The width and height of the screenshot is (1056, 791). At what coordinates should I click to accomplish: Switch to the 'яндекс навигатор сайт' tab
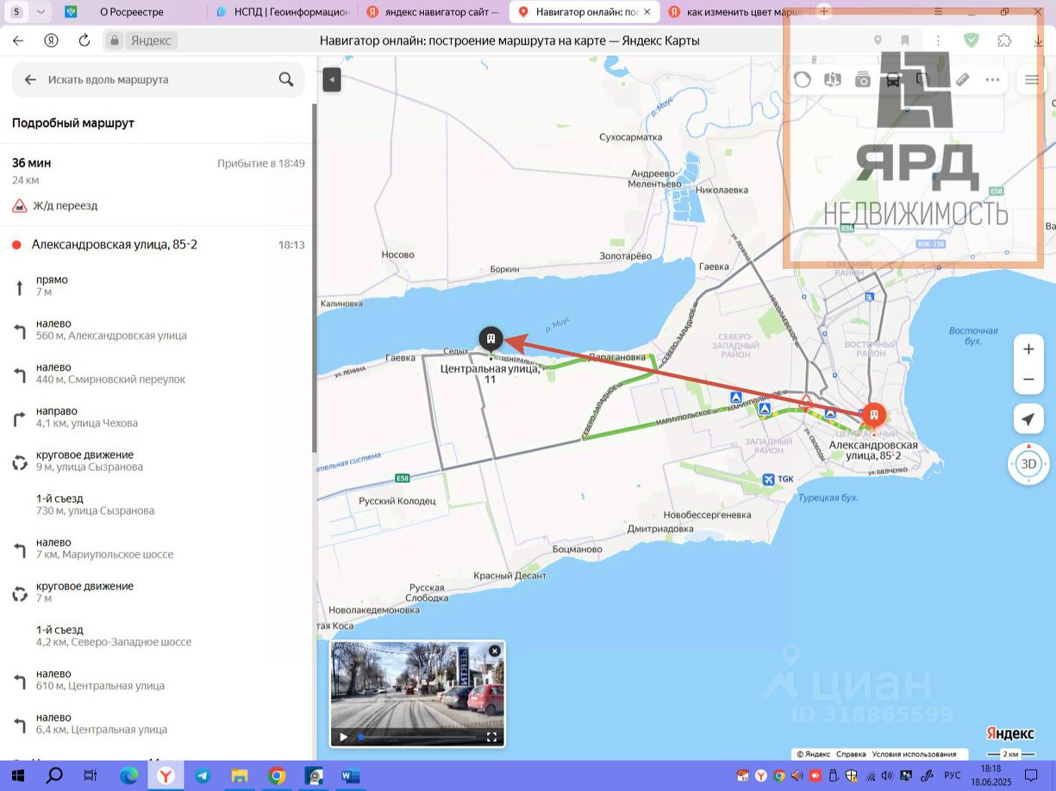coord(432,12)
